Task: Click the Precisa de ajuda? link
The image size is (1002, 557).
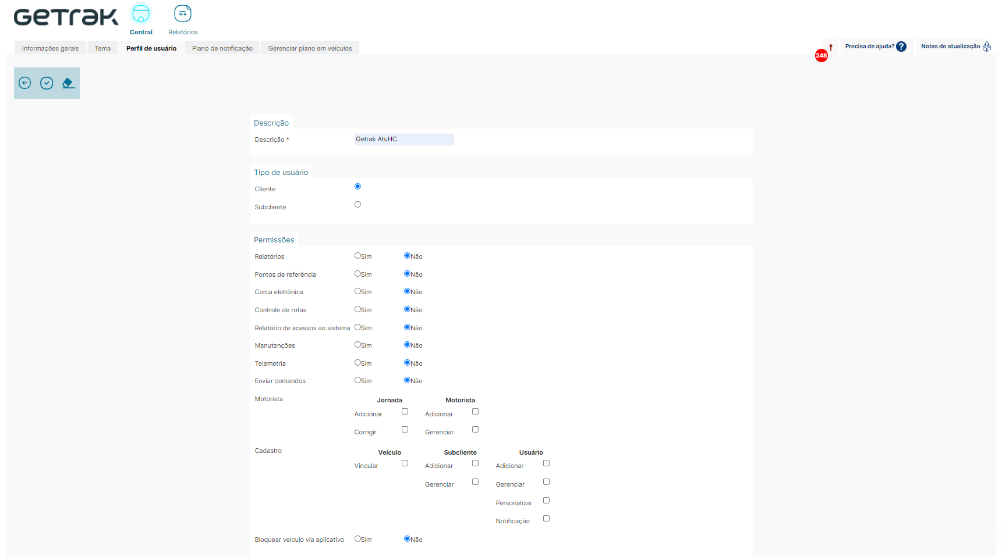Action: [870, 47]
